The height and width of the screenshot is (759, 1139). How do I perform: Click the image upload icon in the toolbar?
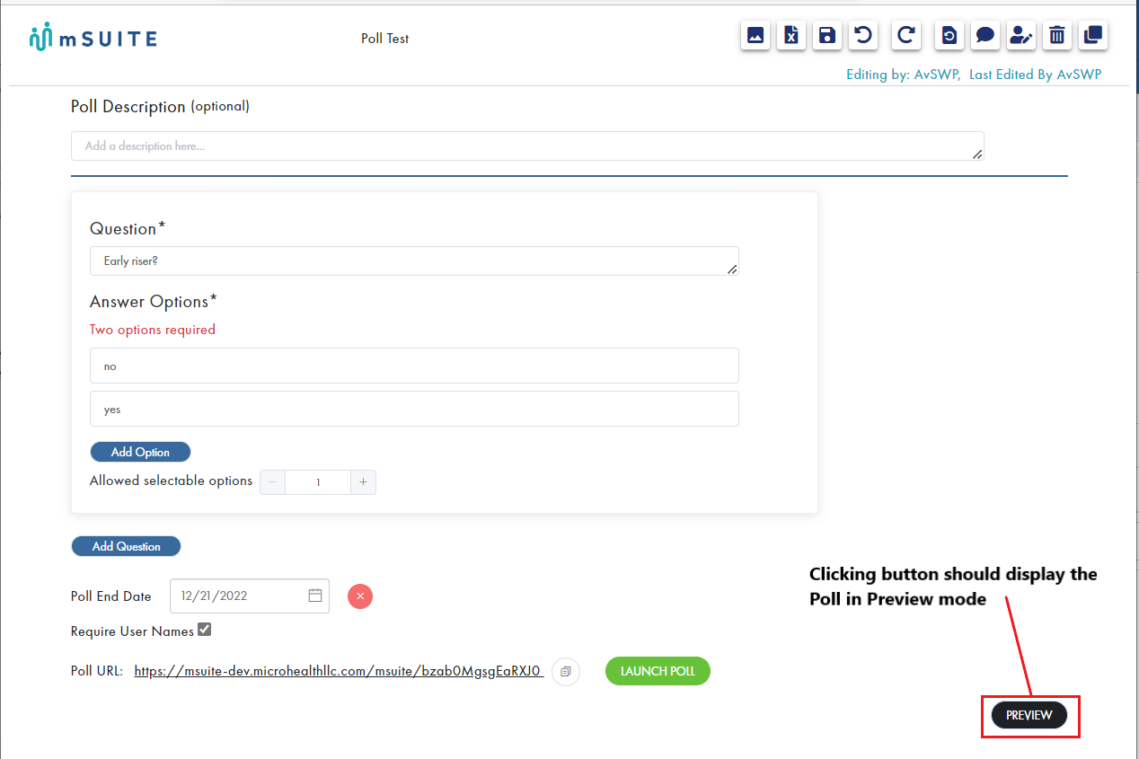(x=755, y=35)
